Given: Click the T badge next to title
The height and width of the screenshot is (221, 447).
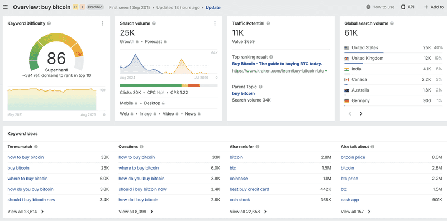Looking at the screenshot, I should click(82, 7).
